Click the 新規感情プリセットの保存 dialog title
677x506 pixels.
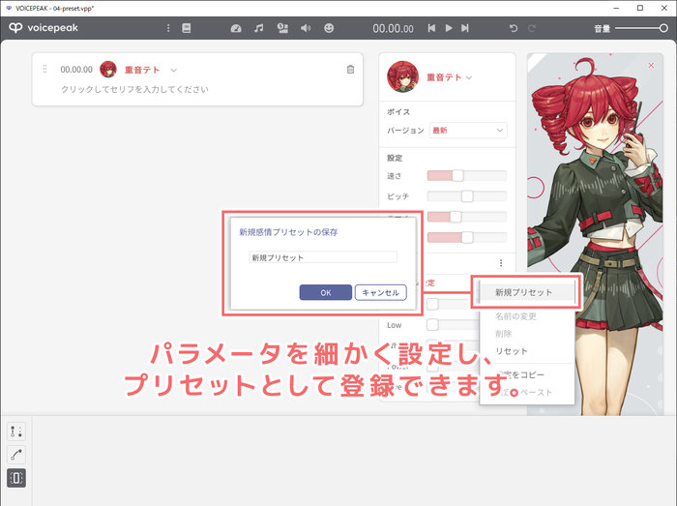coord(288,232)
